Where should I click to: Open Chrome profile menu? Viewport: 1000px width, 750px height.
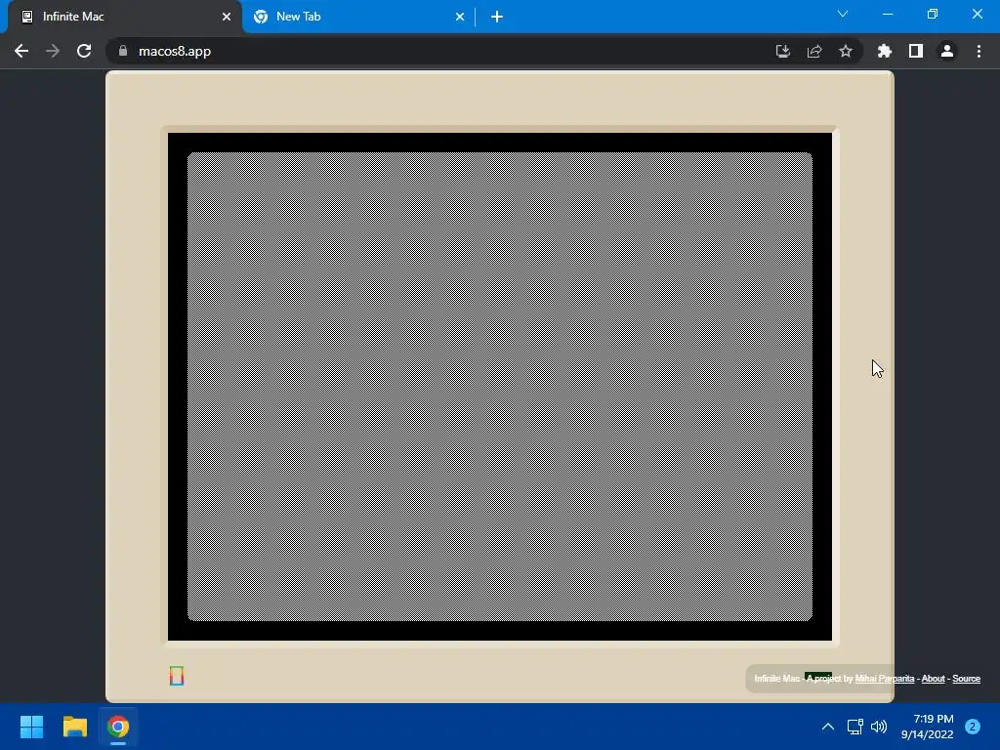coord(947,51)
